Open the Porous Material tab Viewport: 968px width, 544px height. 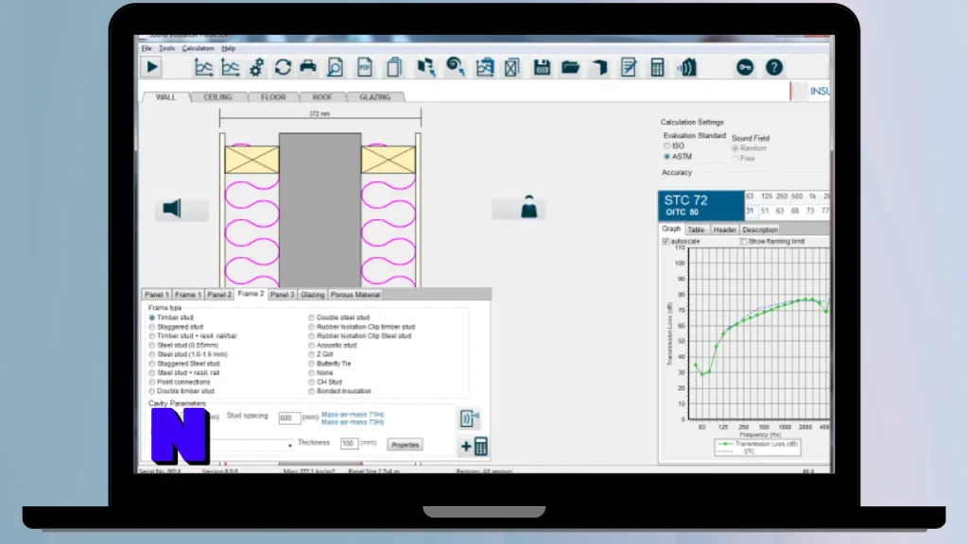pyautogui.click(x=355, y=295)
